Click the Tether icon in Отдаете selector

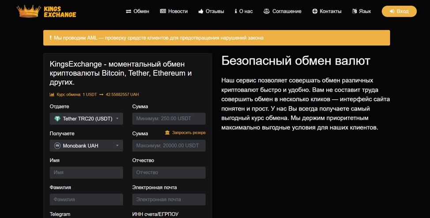[57, 119]
